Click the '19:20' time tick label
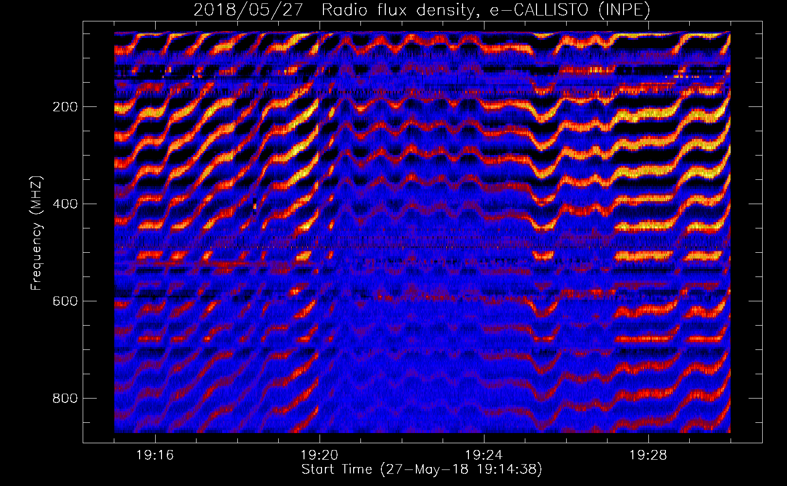Viewport: 787px width, 486px height. [319, 455]
